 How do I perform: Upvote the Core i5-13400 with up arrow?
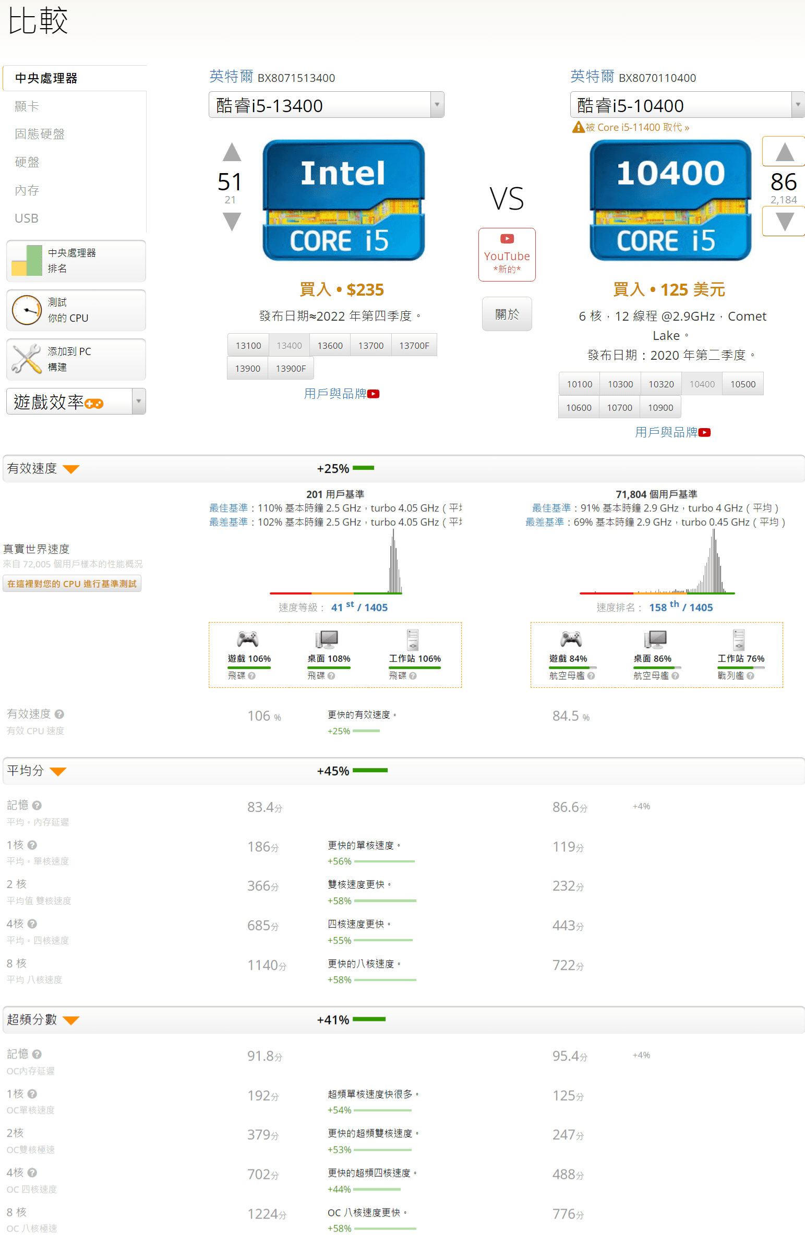[232, 152]
